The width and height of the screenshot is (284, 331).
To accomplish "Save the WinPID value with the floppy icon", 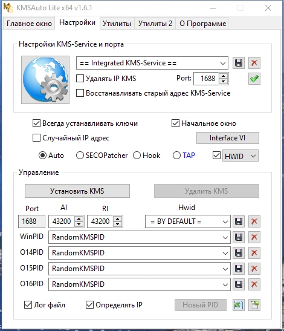I will [239, 237].
